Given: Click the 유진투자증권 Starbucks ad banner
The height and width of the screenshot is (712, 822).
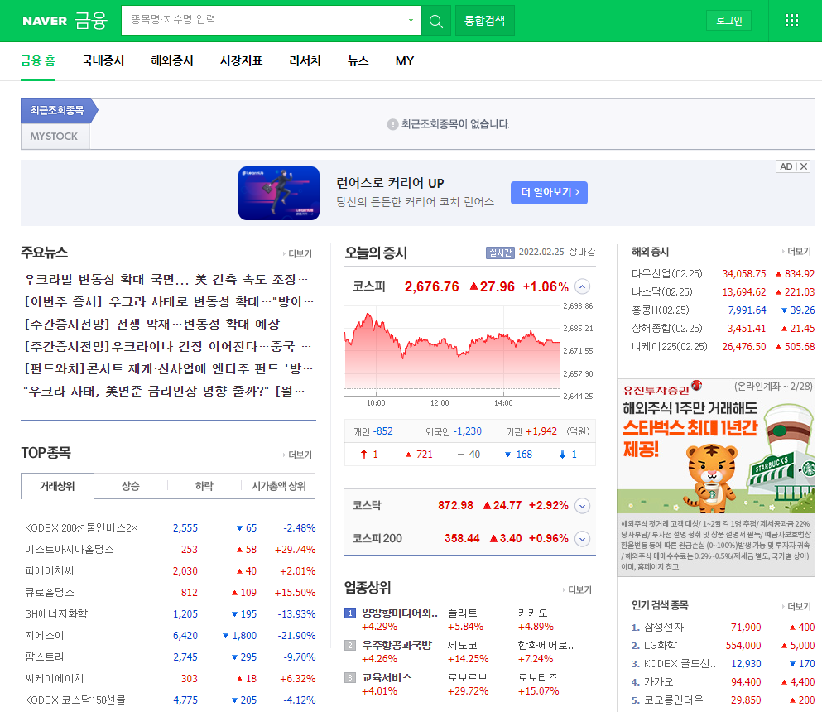Looking at the screenshot, I should pyautogui.click(x=716, y=478).
